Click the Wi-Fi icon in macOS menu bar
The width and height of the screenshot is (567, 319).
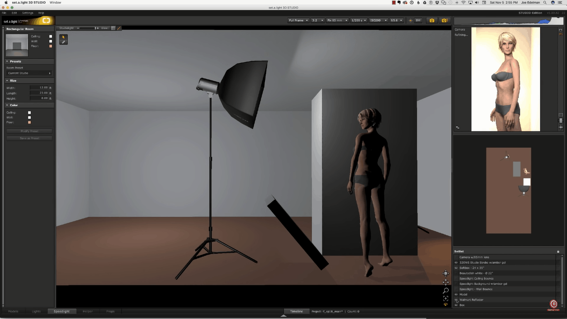click(463, 2)
